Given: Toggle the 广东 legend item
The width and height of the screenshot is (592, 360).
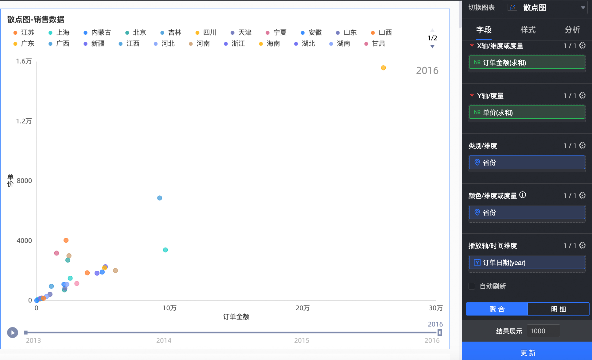Looking at the screenshot, I should tap(24, 44).
